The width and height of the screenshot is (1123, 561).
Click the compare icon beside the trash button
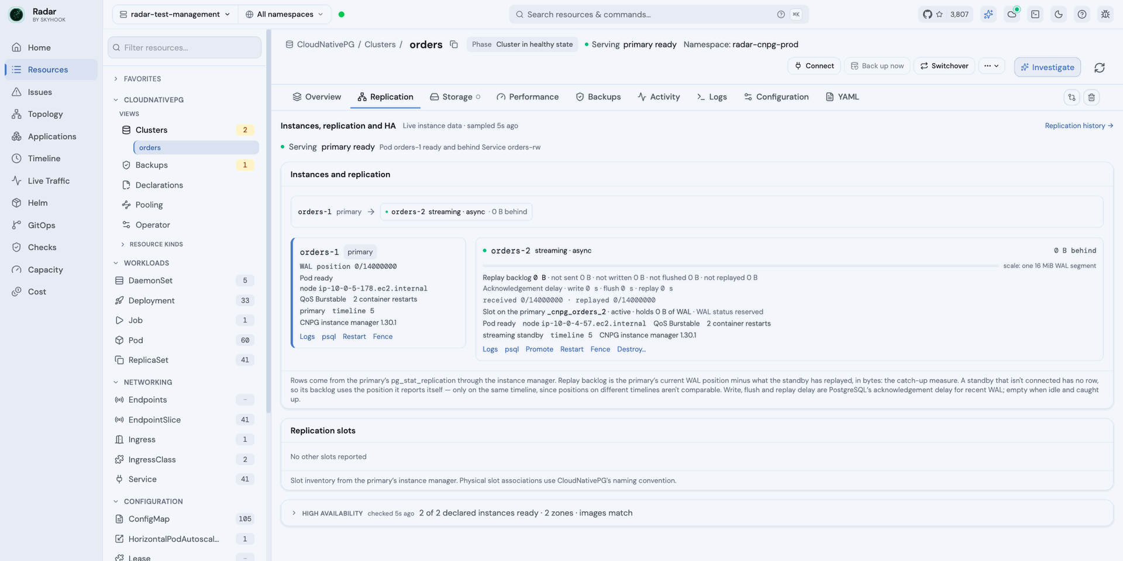[1072, 98]
